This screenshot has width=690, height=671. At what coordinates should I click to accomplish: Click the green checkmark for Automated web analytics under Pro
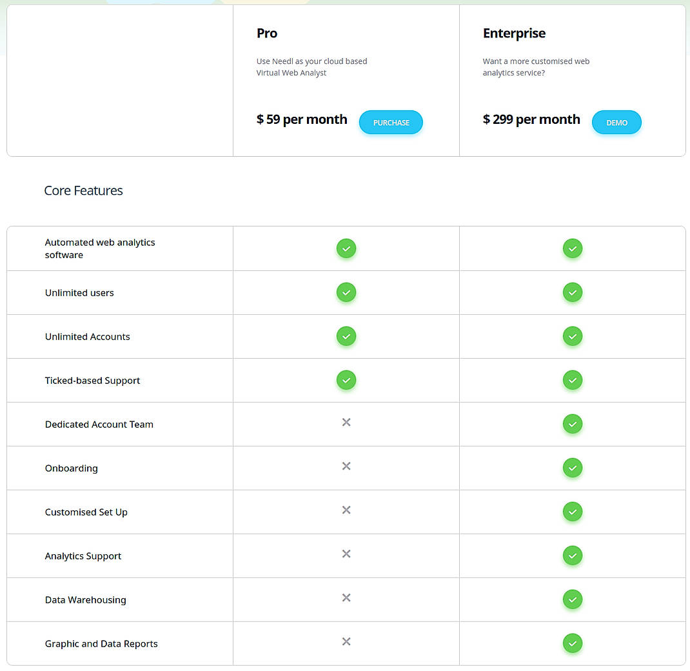coord(346,248)
